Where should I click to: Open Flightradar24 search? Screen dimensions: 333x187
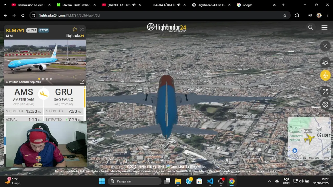pyautogui.click(x=310, y=28)
